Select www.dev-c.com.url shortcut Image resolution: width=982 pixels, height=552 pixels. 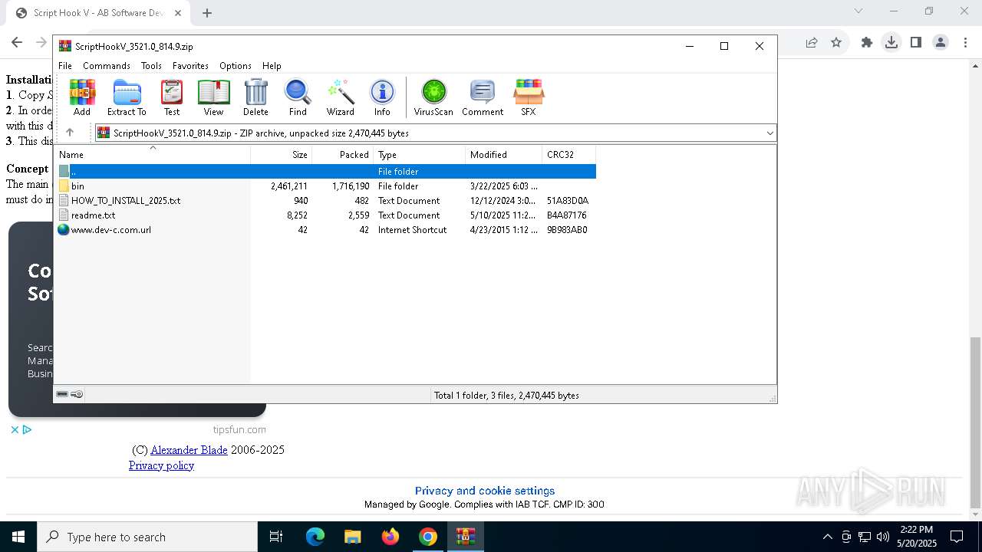[x=325, y=229]
